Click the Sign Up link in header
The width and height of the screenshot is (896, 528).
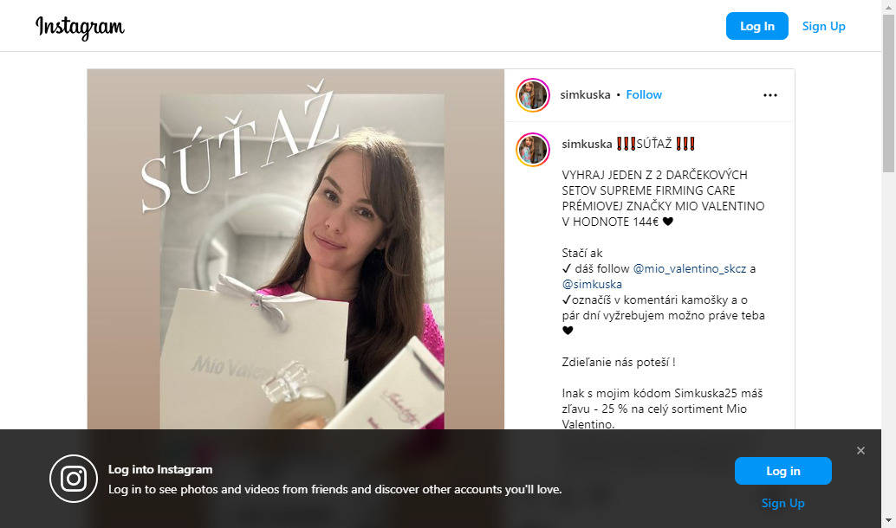[823, 26]
